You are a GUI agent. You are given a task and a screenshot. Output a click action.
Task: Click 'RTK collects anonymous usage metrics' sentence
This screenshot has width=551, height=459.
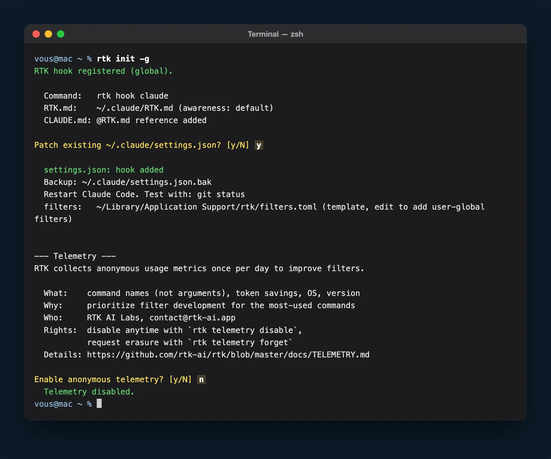(199, 268)
